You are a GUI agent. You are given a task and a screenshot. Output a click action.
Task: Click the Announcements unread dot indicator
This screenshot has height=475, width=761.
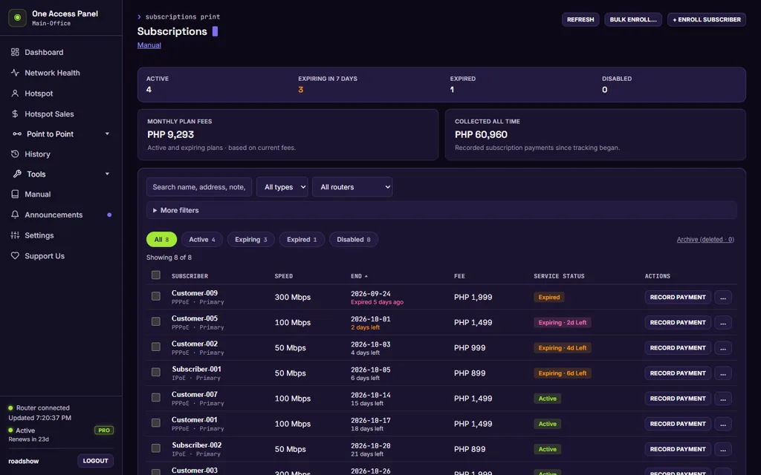[109, 214]
